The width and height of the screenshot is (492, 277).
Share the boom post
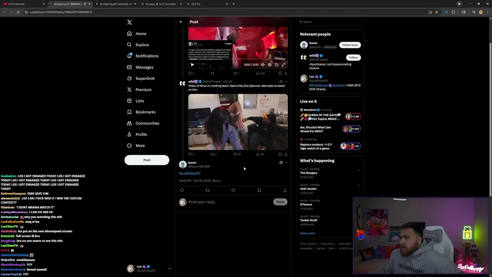point(285,190)
